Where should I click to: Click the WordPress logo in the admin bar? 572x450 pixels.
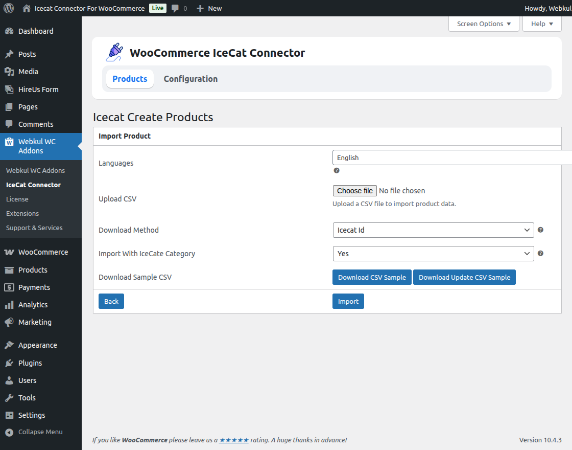8,8
